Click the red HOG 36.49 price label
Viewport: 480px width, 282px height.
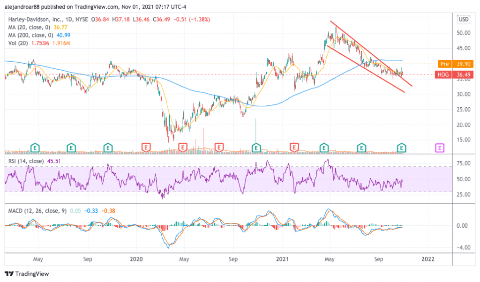(454, 74)
